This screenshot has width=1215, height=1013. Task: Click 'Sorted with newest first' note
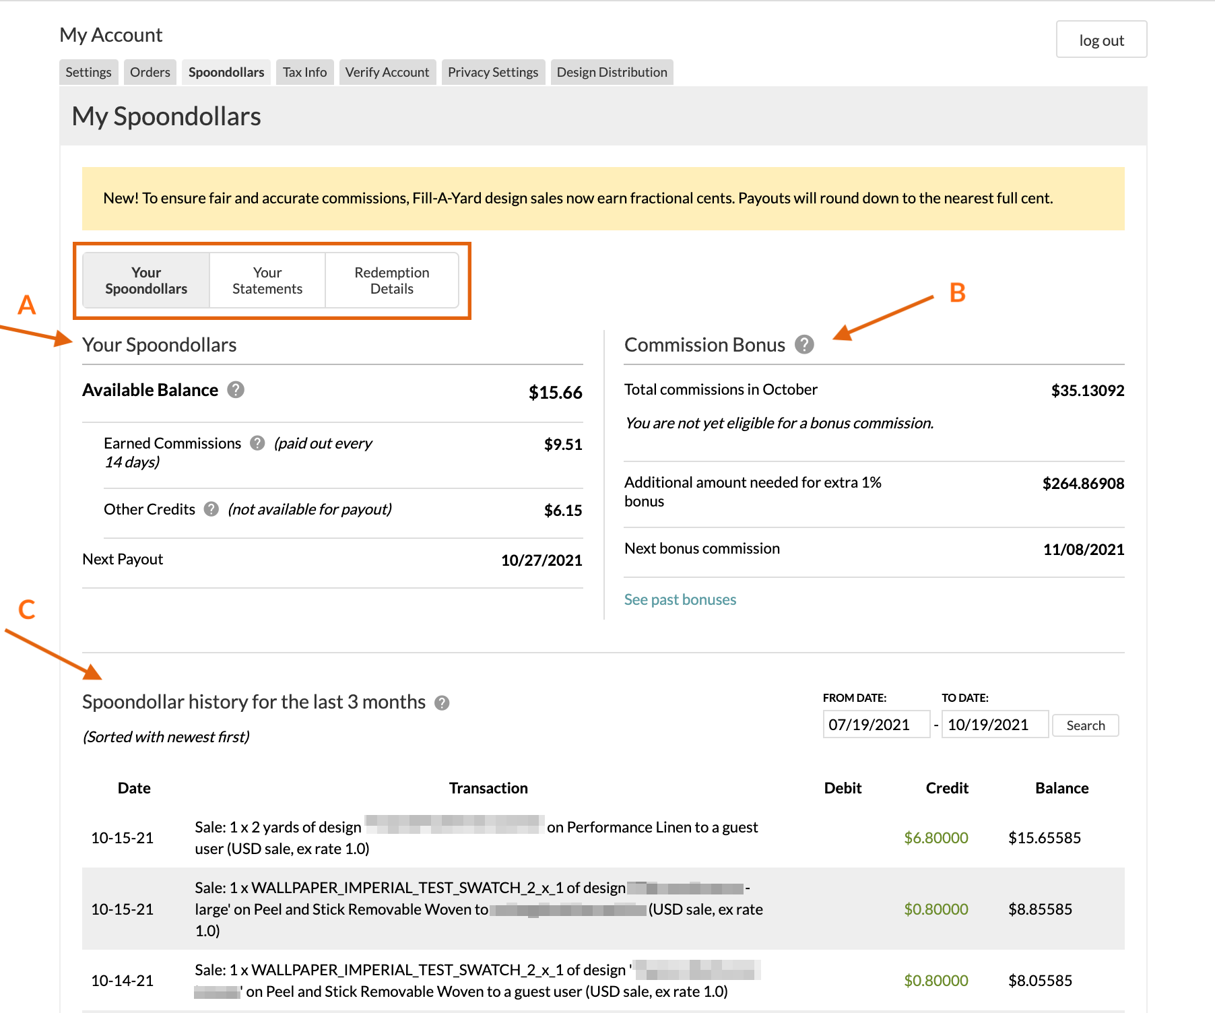pos(166,737)
